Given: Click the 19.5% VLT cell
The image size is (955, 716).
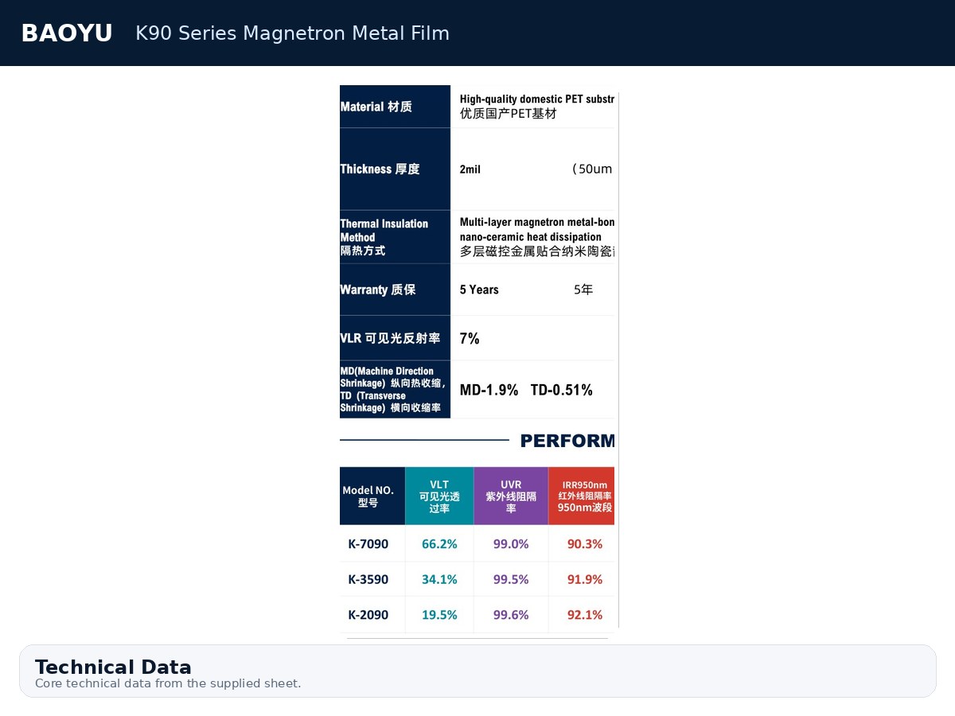Looking at the screenshot, I should click(x=439, y=614).
